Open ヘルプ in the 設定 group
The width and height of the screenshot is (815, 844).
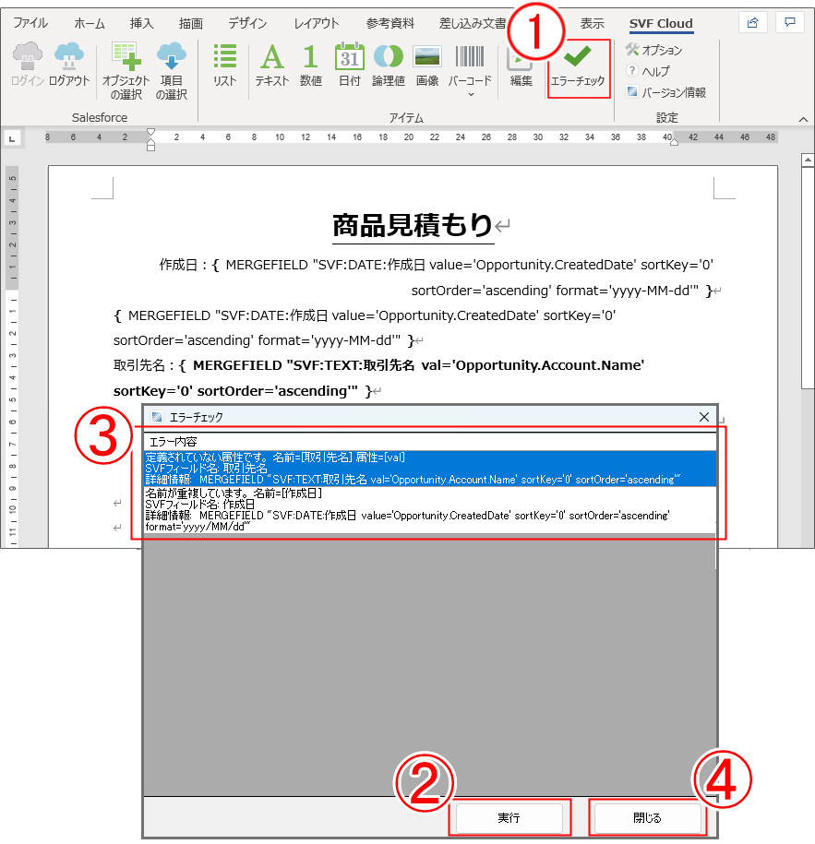(647, 71)
